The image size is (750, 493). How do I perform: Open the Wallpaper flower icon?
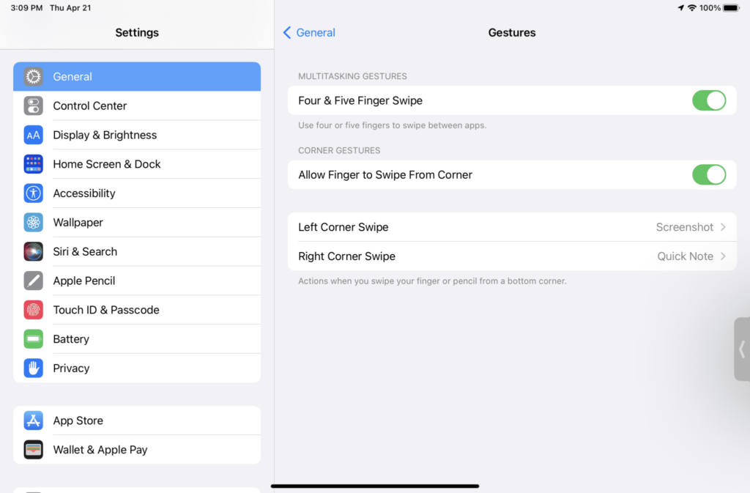33,223
